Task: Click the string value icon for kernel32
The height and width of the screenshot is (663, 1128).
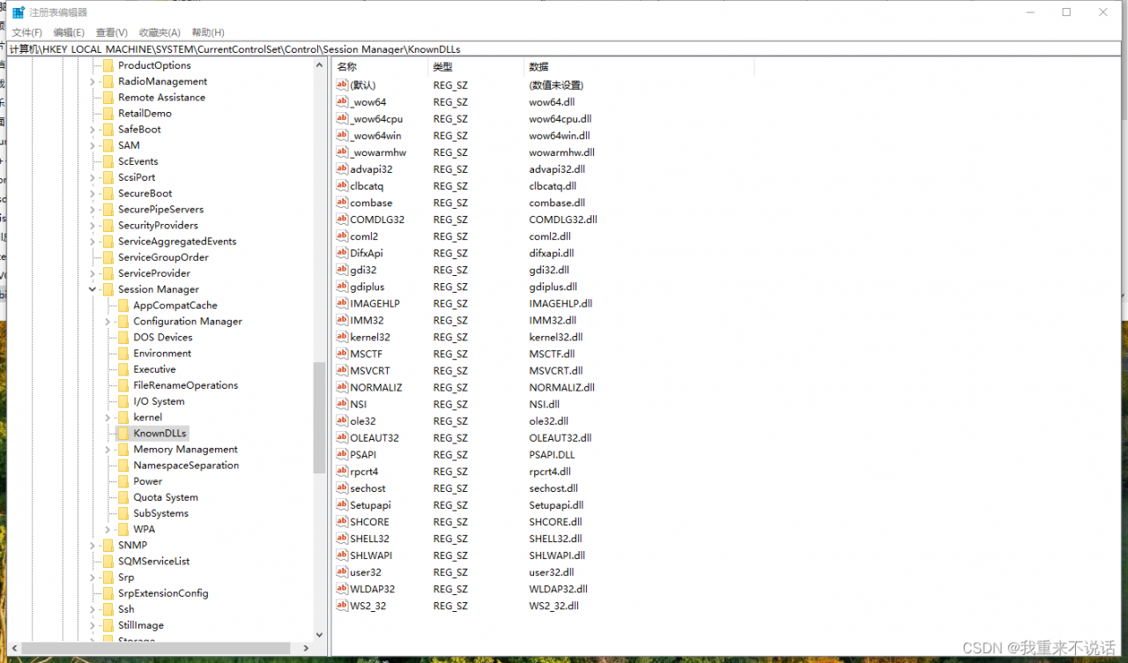Action: coord(343,337)
